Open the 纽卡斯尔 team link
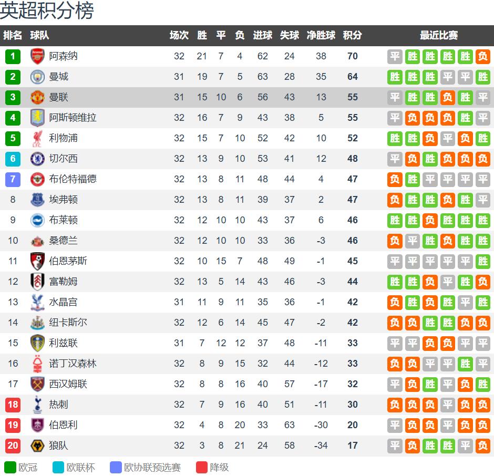 pos(68,323)
